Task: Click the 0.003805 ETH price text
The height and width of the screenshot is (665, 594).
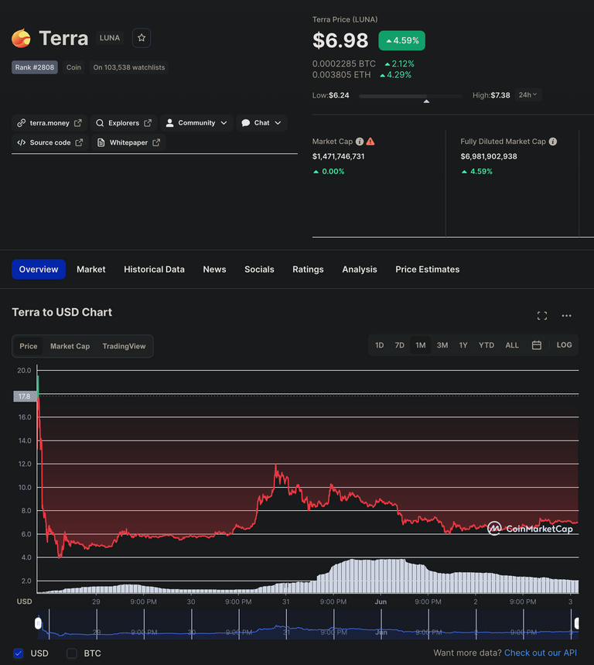Action: point(342,74)
